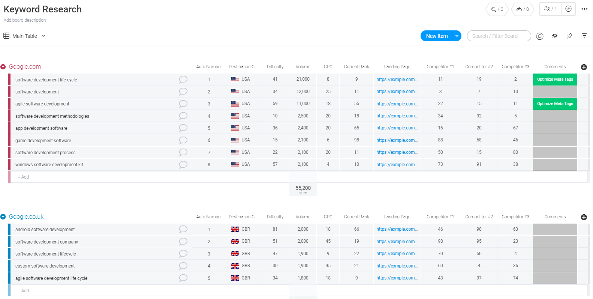The image size is (593, 299).
Task: Open the three-dot board options menu
Action: pos(584,9)
